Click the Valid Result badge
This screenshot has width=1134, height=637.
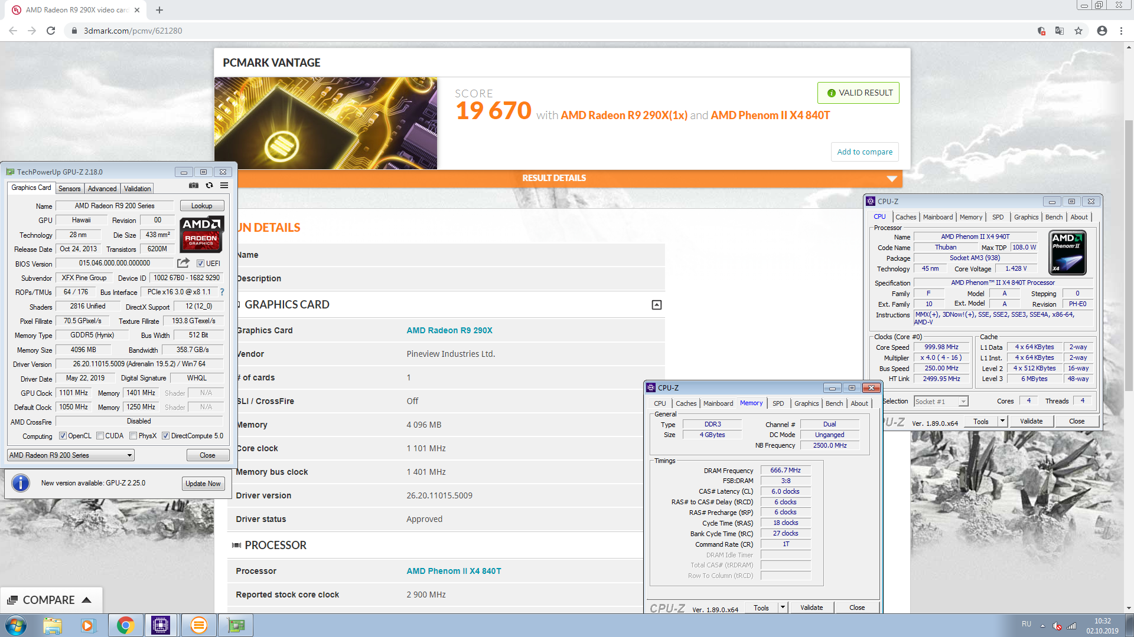pyautogui.click(x=858, y=93)
